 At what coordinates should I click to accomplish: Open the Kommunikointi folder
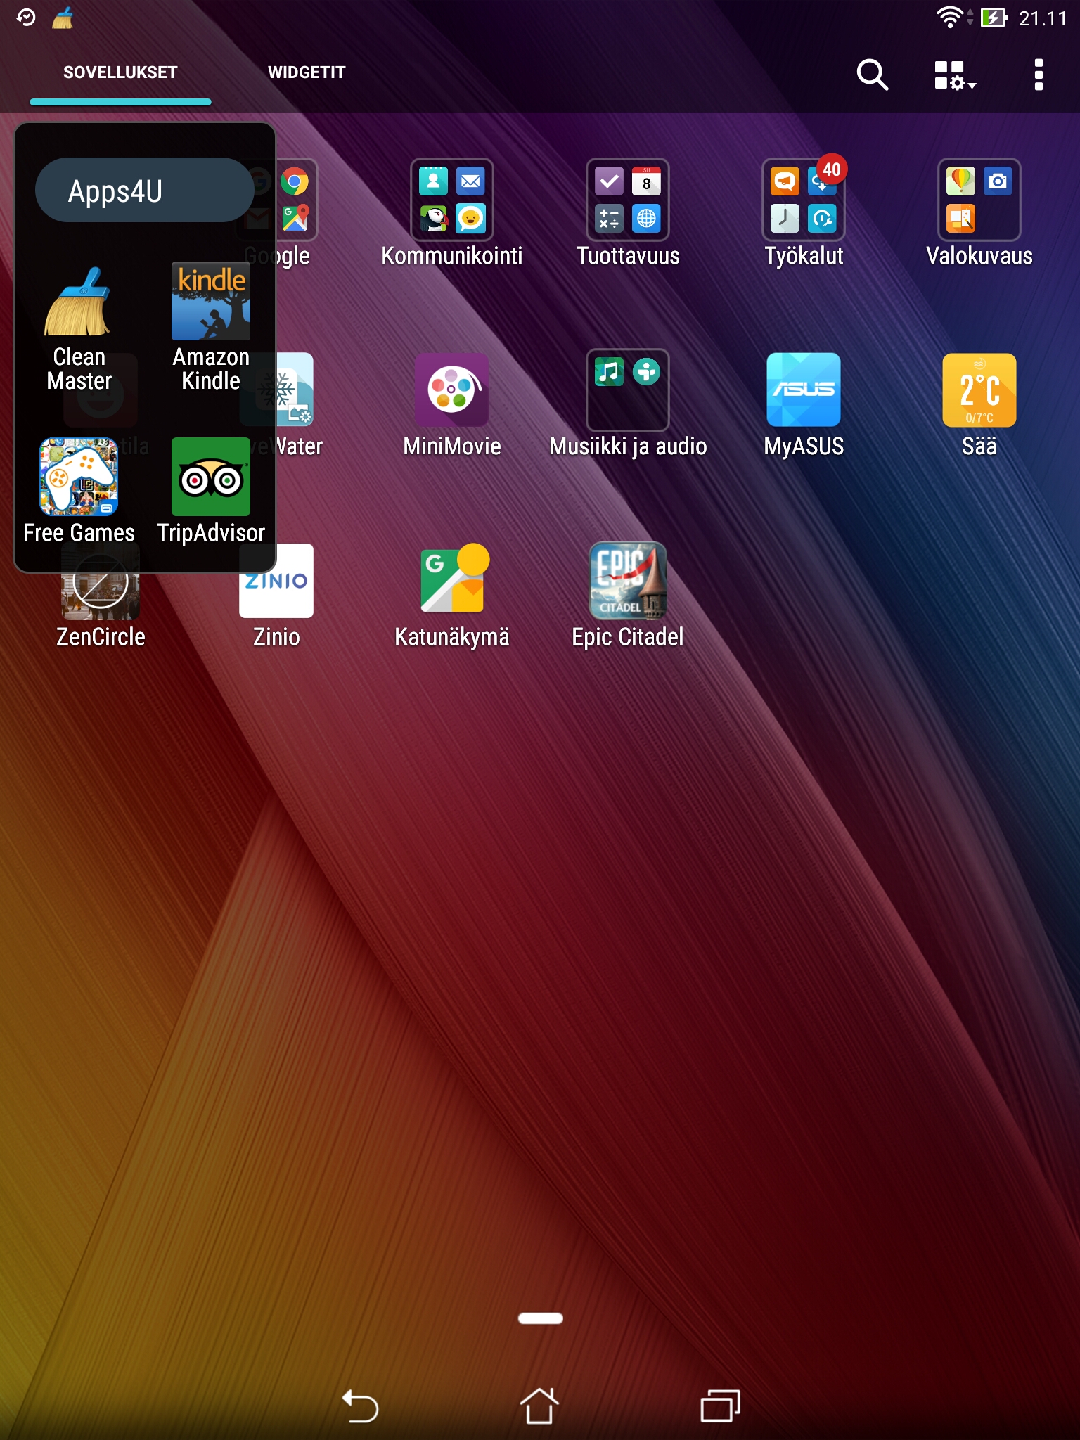pyautogui.click(x=452, y=214)
